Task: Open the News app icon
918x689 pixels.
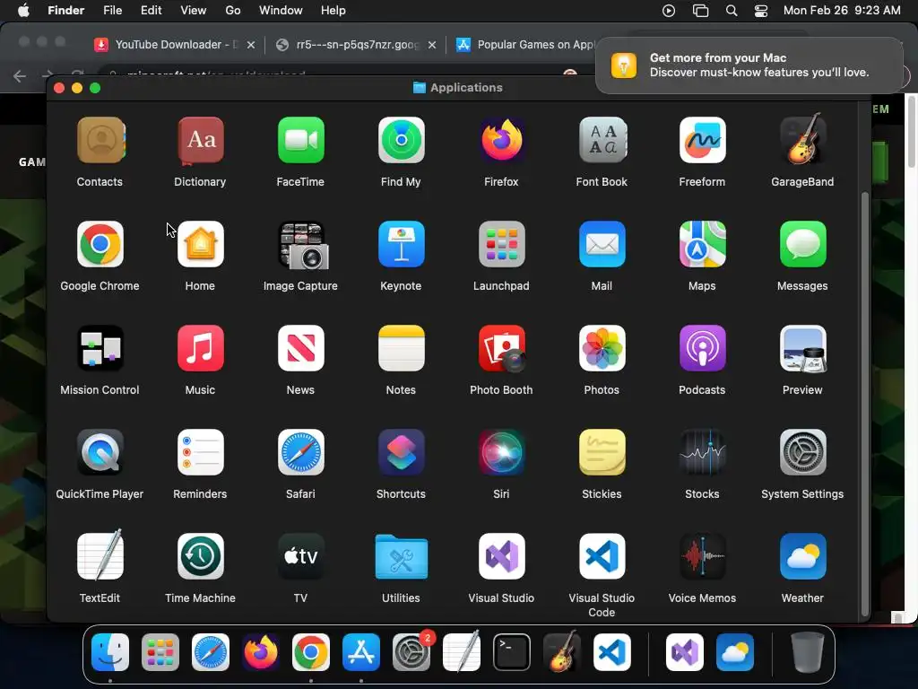Action: click(300, 349)
